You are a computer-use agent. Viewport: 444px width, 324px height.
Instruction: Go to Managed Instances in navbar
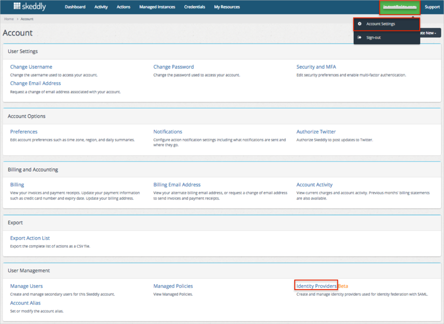coord(157,7)
